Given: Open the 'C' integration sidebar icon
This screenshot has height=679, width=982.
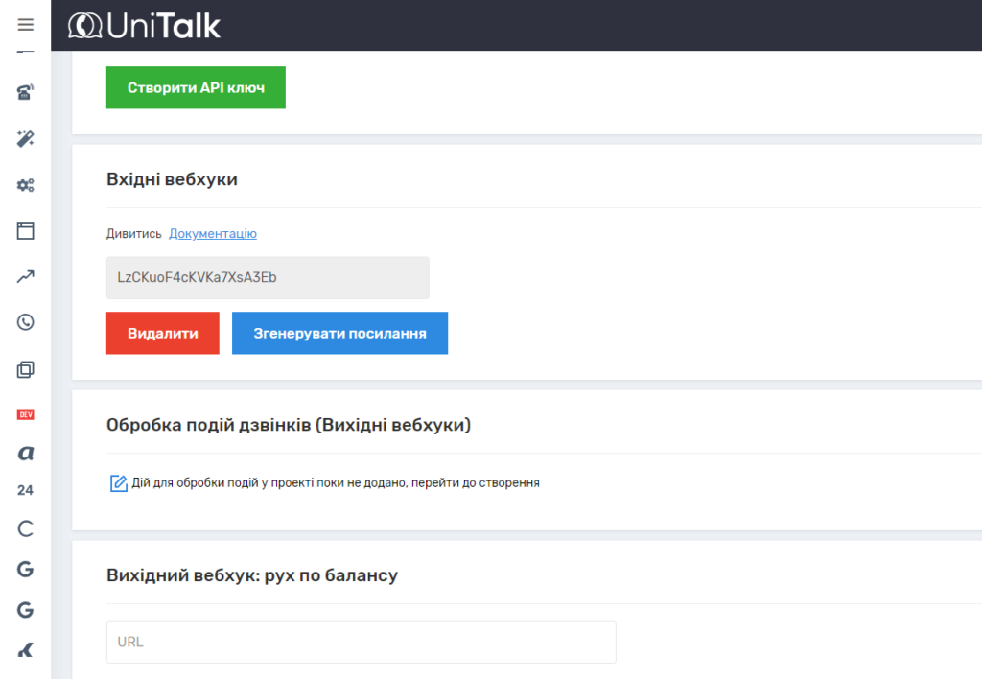Looking at the screenshot, I should pos(25,528).
